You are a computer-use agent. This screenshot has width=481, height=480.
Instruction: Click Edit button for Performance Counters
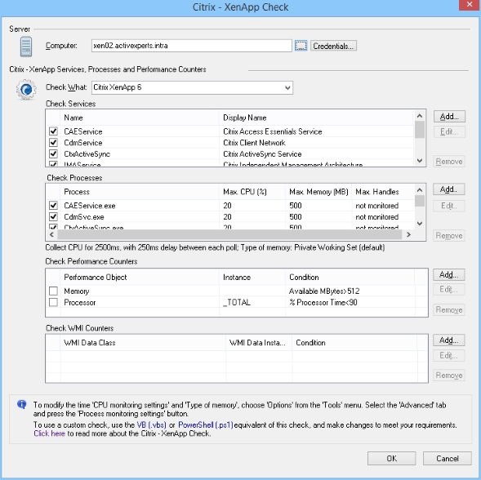(449, 289)
